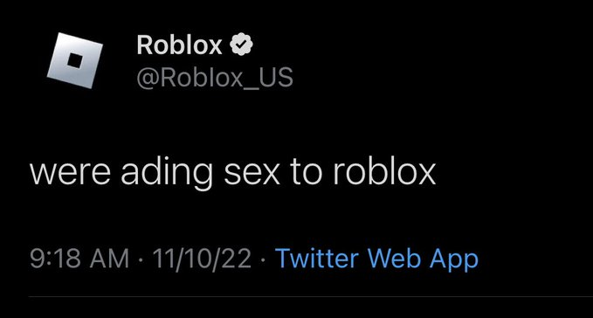593x318 pixels.
Task: Click the dot separator before the date
Action: (x=141, y=260)
